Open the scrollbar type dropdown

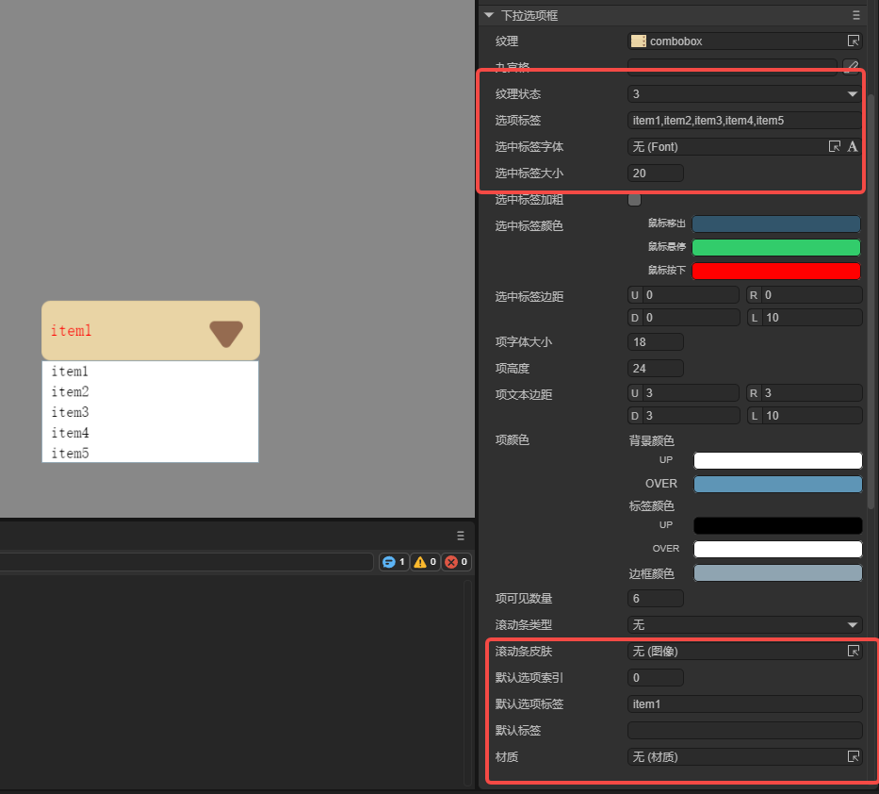click(x=744, y=625)
